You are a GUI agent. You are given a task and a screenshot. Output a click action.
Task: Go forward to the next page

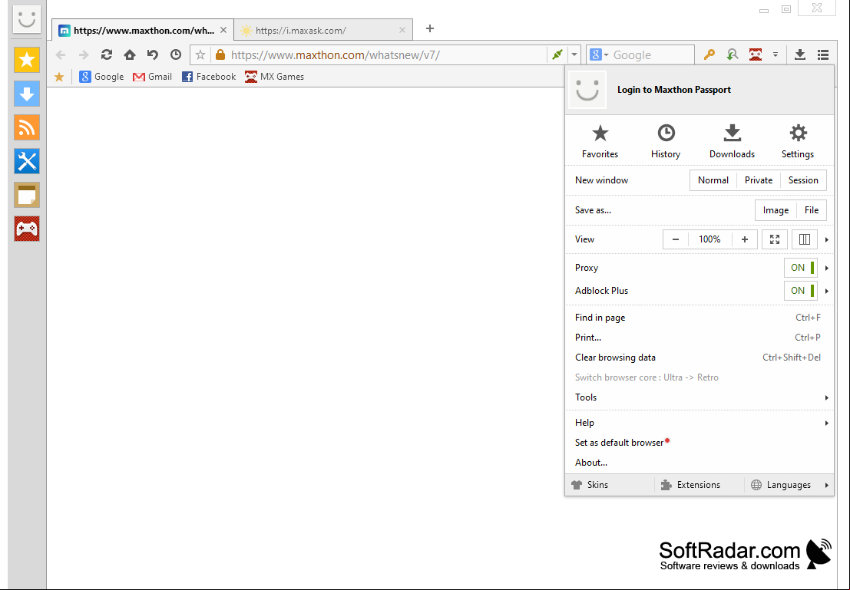pyautogui.click(x=84, y=54)
